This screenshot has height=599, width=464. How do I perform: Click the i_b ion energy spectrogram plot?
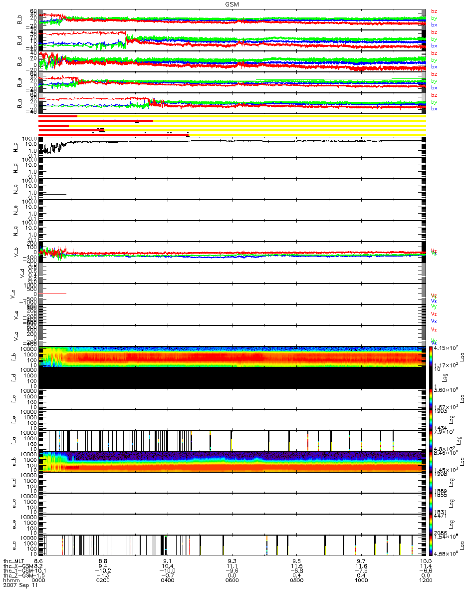coord(232,356)
